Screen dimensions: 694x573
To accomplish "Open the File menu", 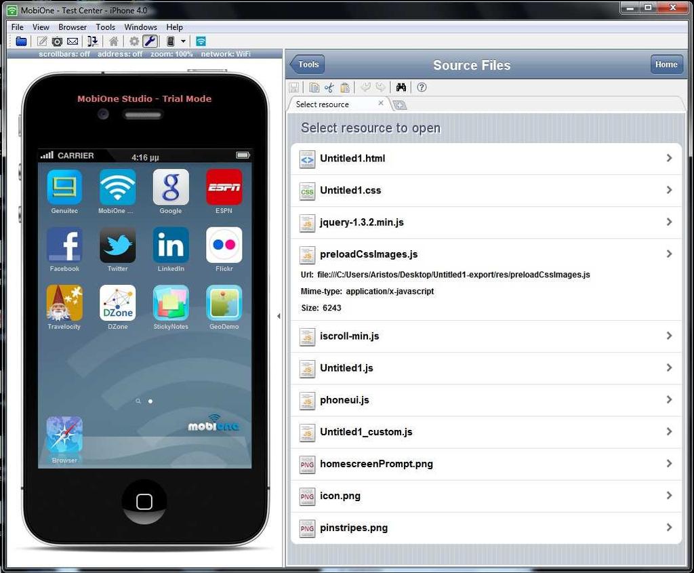I will 17,27.
